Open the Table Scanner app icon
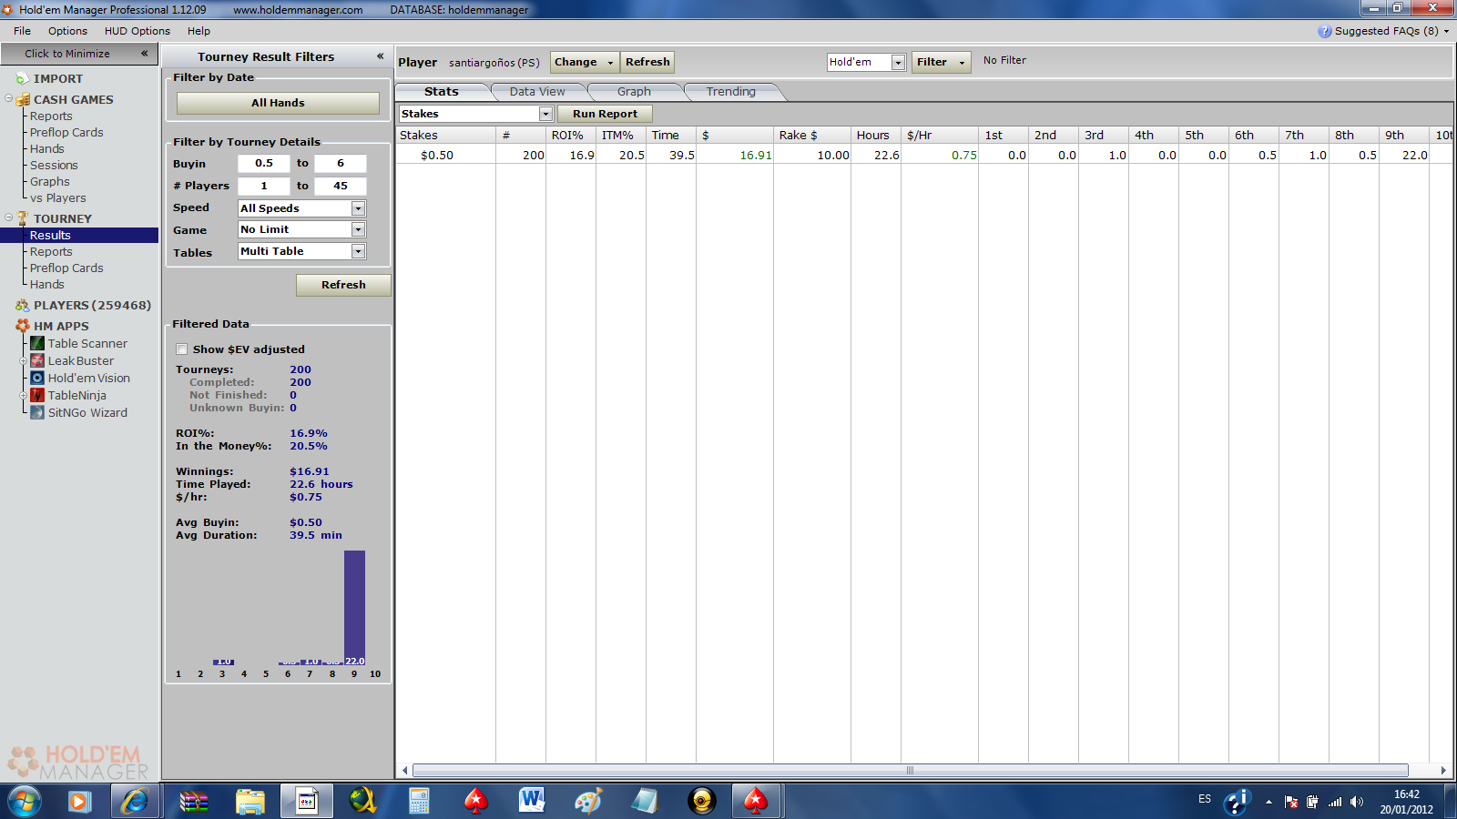The width and height of the screenshot is (1457, 819). coord(37,343)
